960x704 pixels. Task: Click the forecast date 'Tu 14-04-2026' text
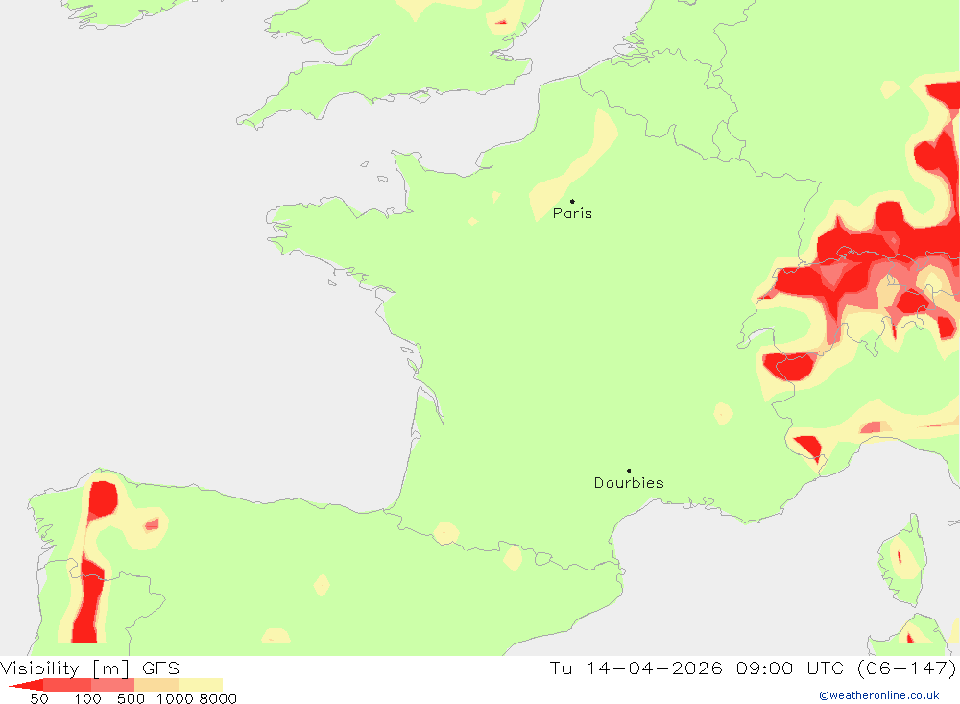click(636, 668)
